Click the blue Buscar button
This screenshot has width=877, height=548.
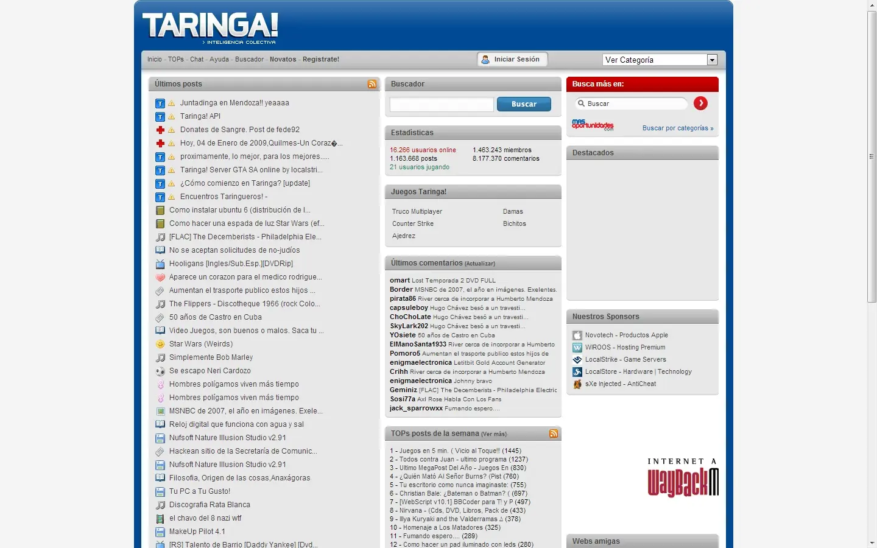click(x=524, y=104)
